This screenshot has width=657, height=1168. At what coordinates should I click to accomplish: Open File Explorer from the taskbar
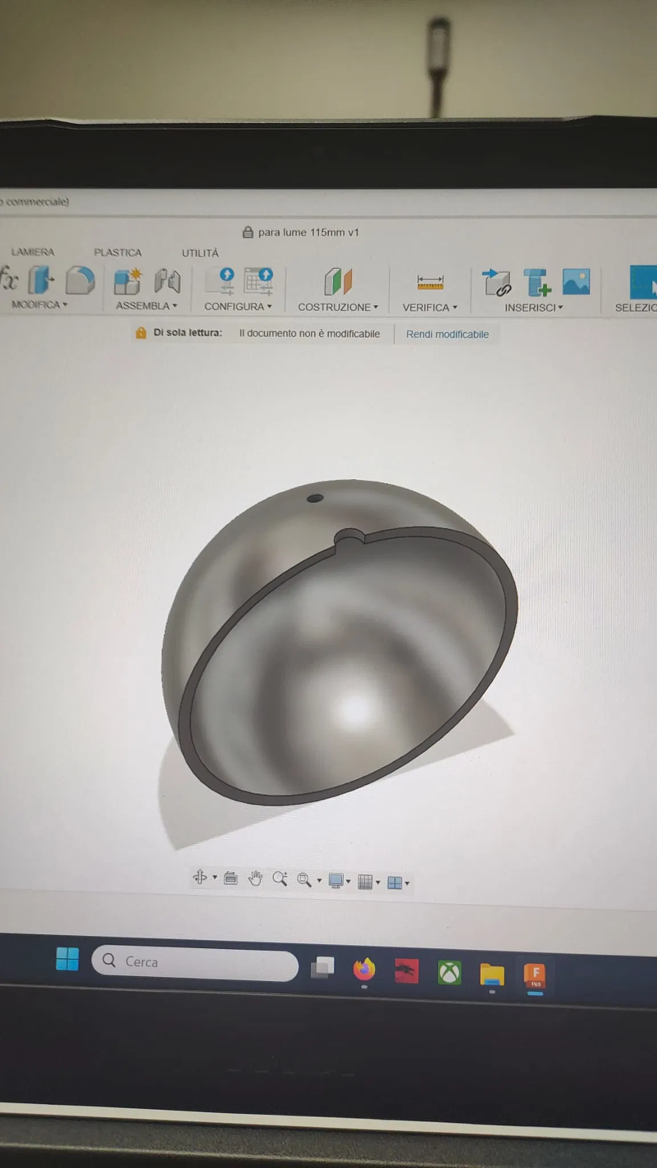tap(492, 974)
